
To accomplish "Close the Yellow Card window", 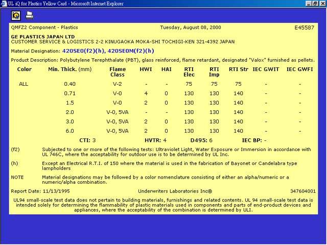I will 322,4.
